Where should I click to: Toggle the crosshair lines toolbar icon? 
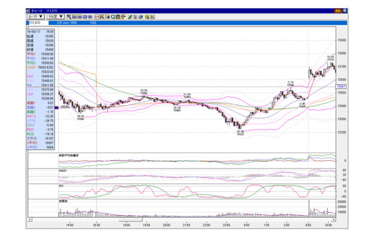(123, 17)
